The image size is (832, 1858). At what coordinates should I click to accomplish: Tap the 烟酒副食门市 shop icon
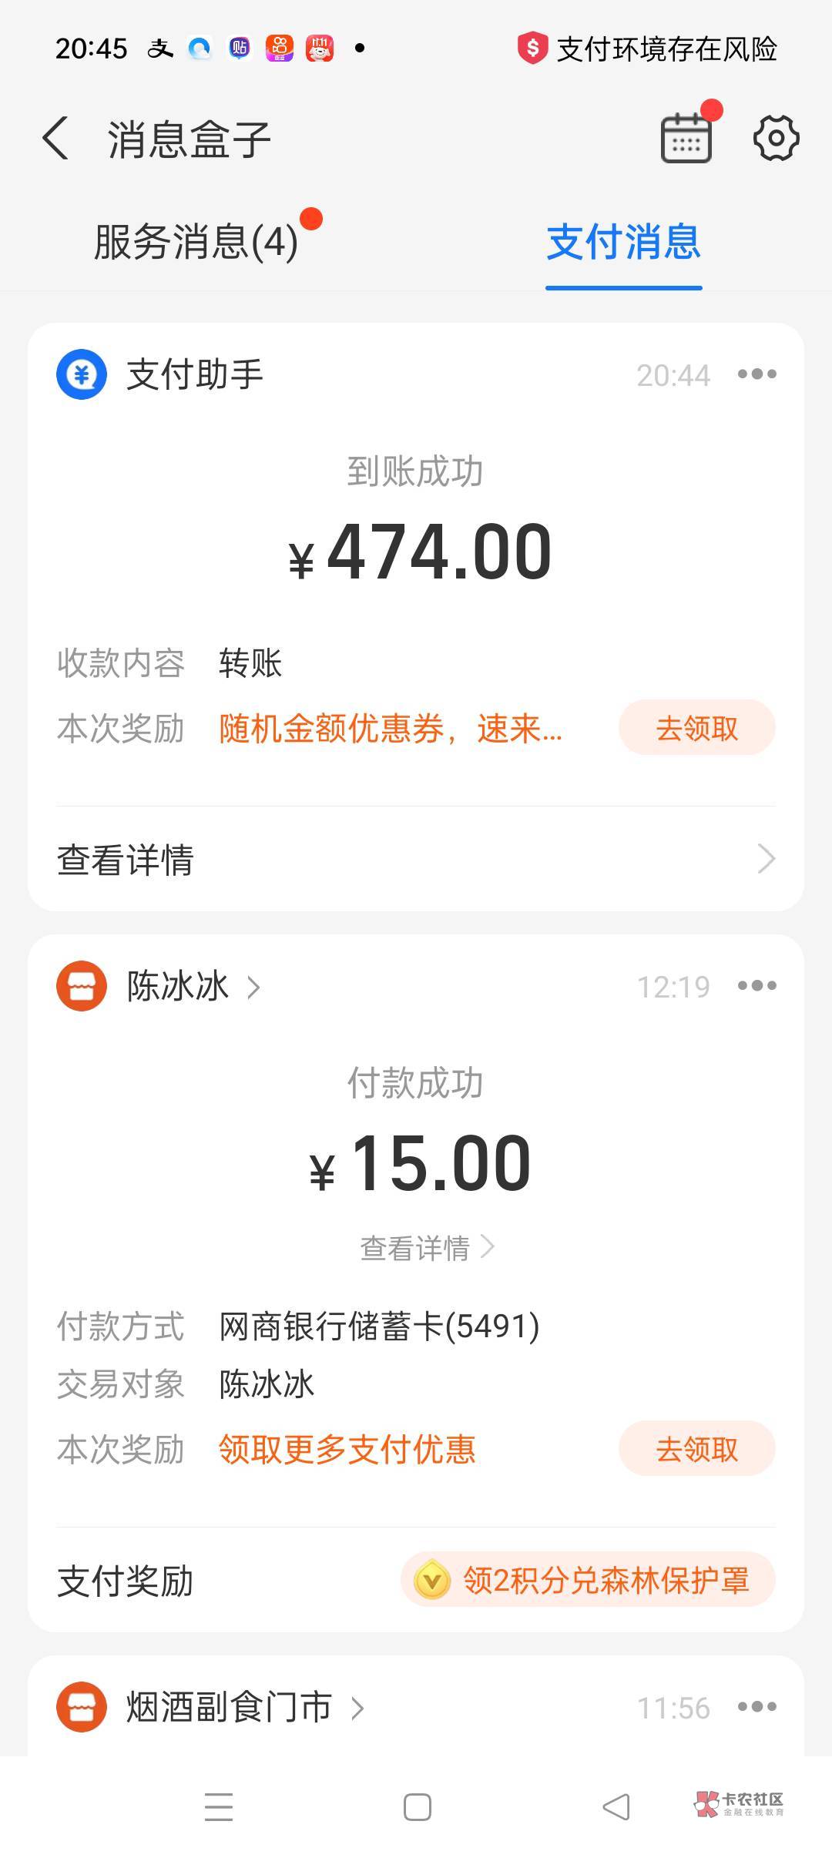(82, 1707)
